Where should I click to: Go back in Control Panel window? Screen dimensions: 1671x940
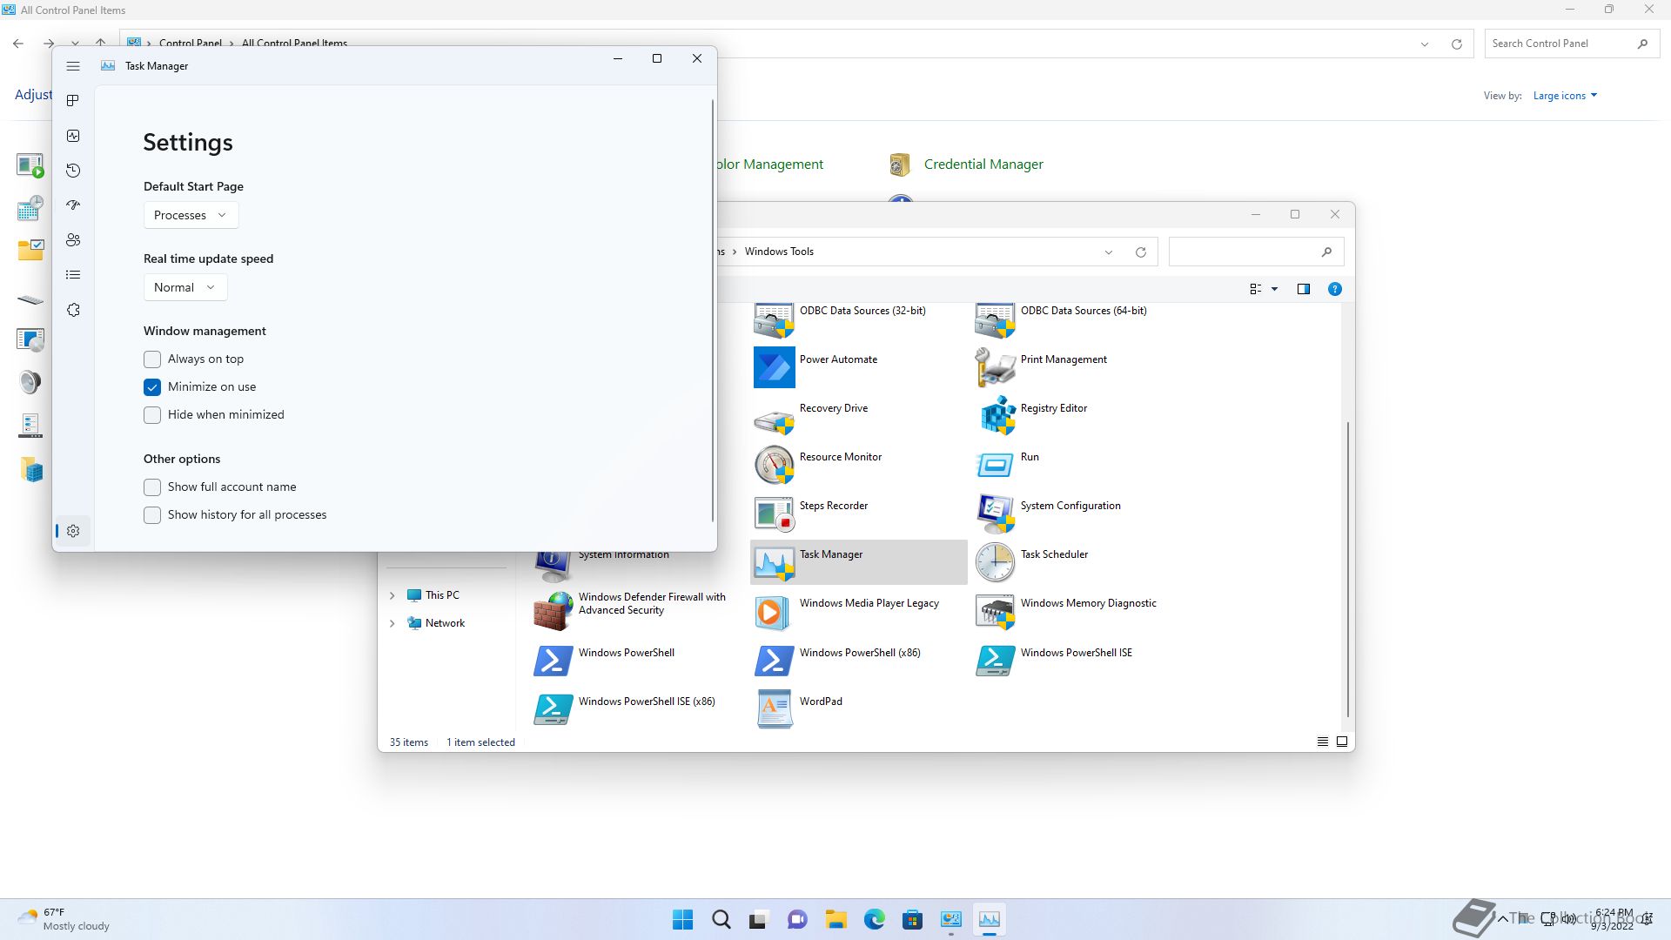(x=18, y=44)
